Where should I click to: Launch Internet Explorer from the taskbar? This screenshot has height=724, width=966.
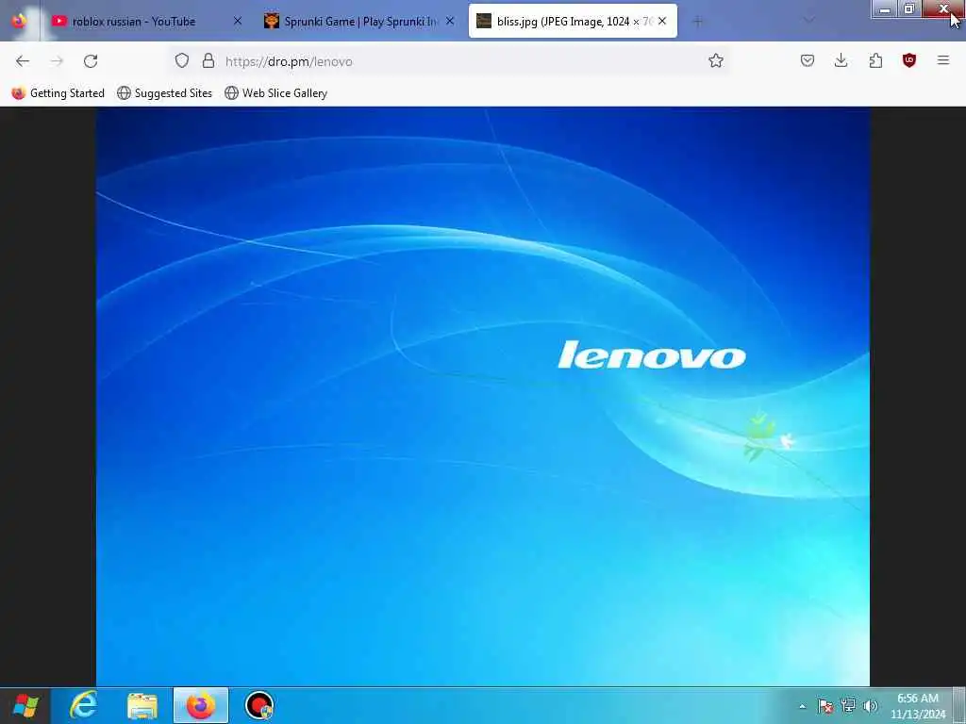point(84,705)
